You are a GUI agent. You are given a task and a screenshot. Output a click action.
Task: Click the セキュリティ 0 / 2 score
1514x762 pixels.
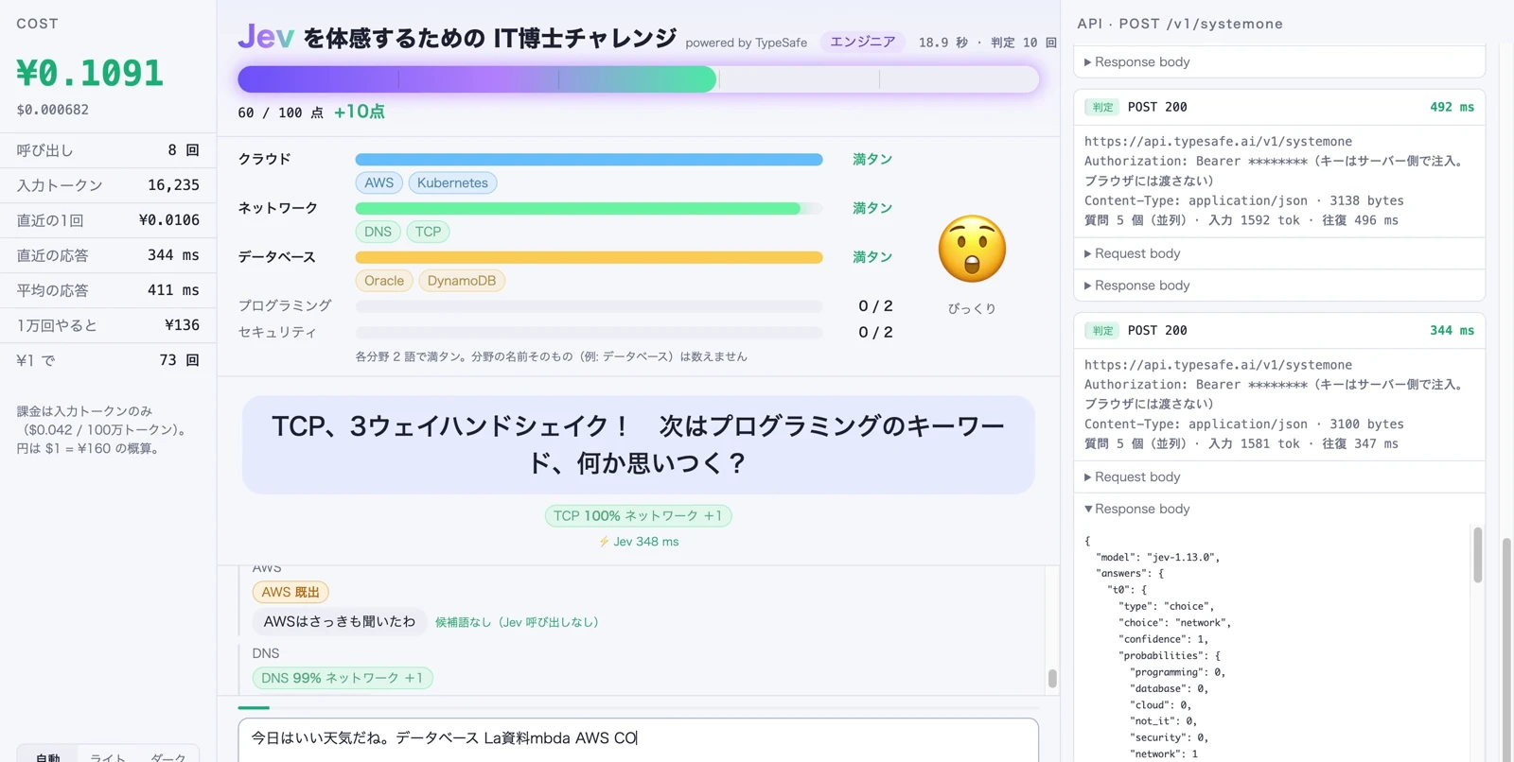tap(875, 333)
